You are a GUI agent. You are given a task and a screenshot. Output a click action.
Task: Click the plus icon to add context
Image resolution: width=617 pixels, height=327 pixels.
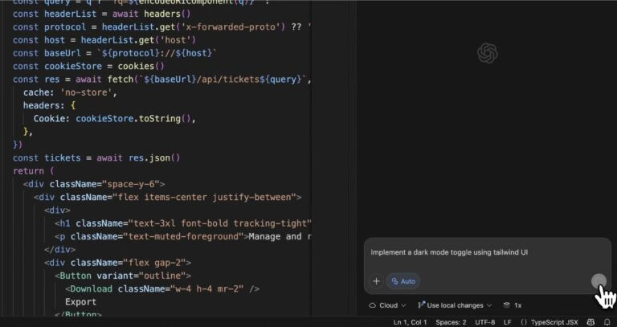coord(376,281)
